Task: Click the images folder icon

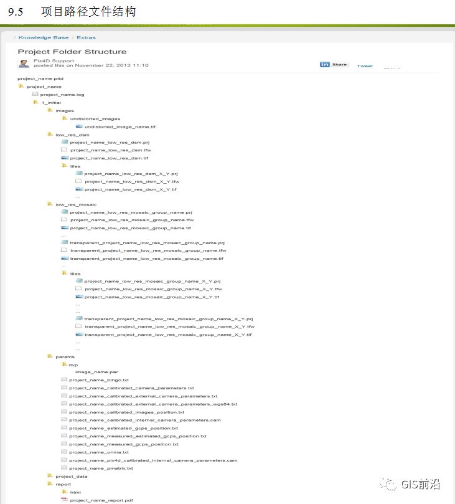Action: point(50,110)
